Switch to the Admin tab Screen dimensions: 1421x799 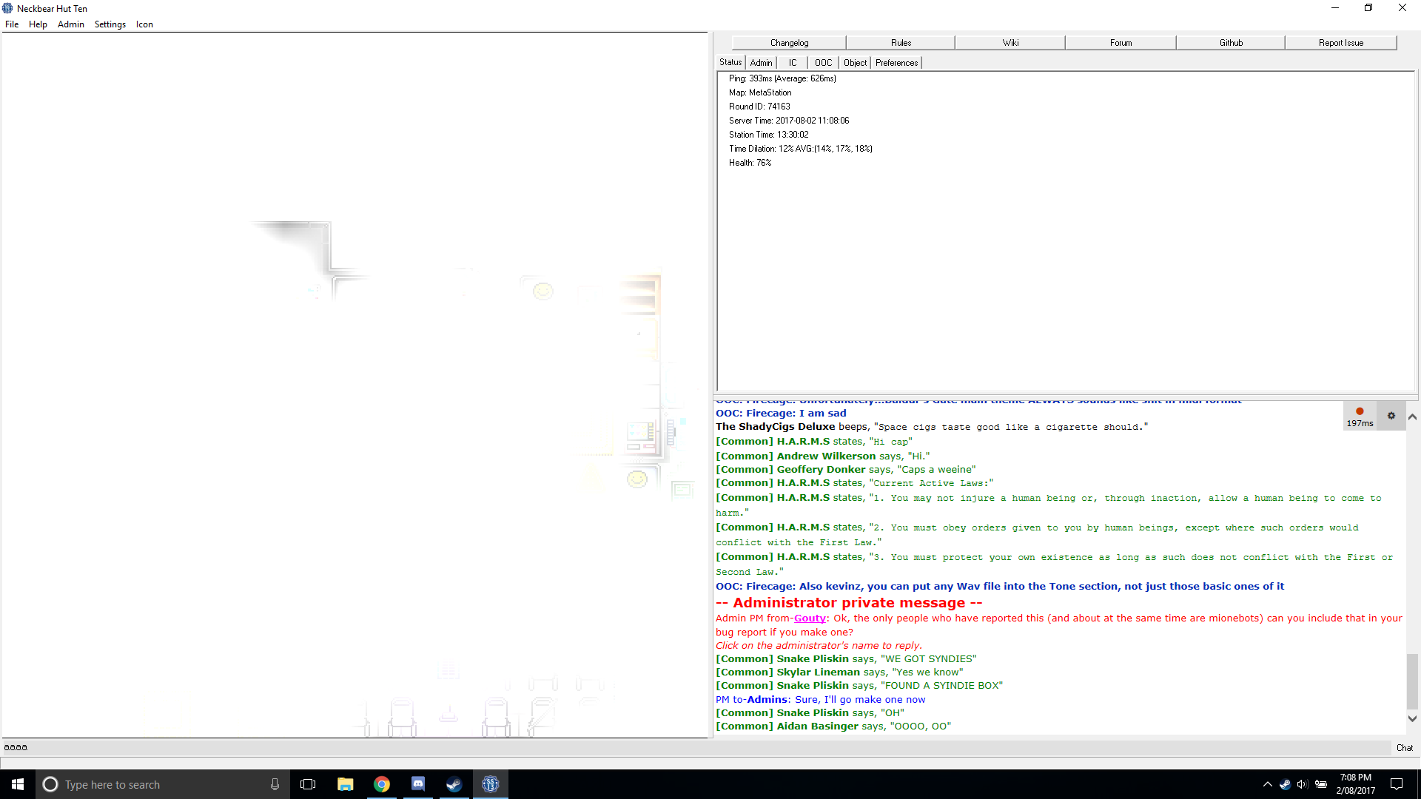coord(761,63)
